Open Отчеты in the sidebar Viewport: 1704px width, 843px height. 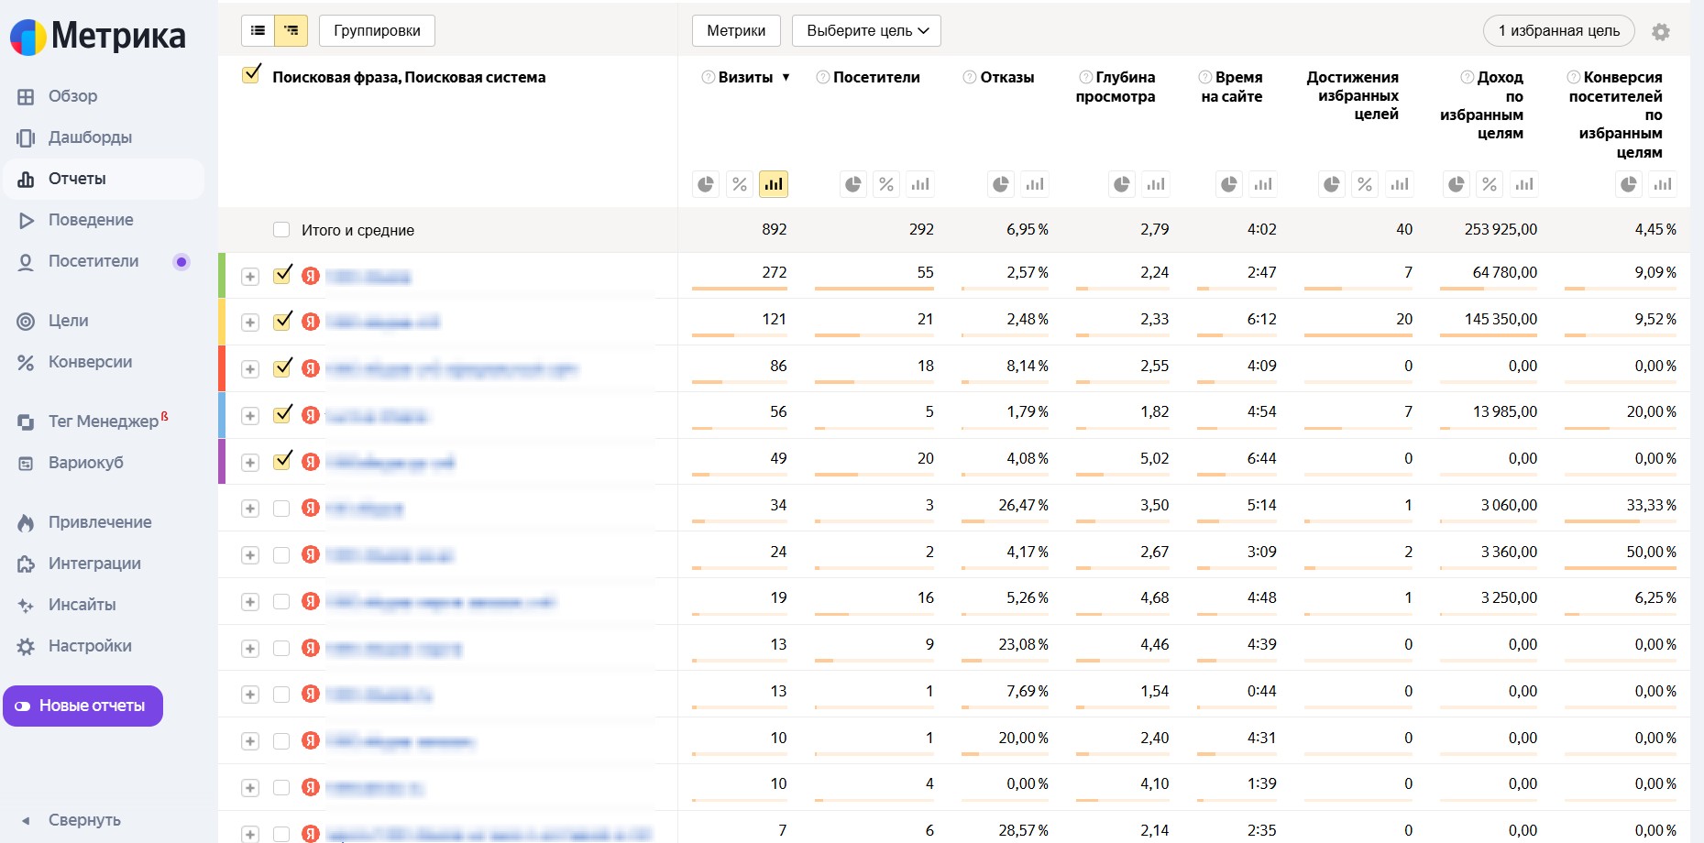77,179
